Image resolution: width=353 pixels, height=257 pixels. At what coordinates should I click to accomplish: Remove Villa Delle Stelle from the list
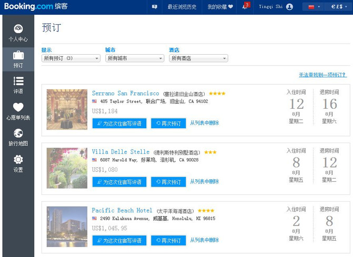click(x=204, y=181)
